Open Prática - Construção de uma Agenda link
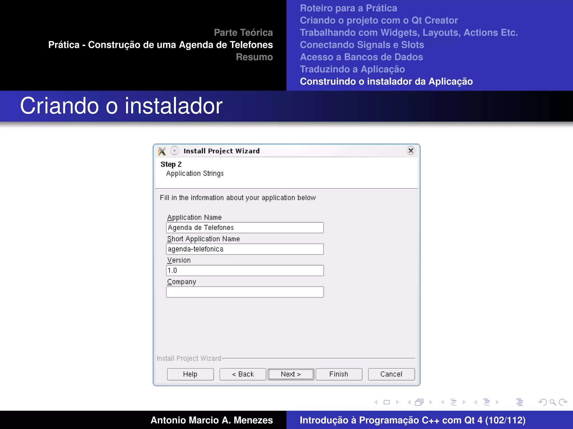The image size is (573, 429). point(161,45)
